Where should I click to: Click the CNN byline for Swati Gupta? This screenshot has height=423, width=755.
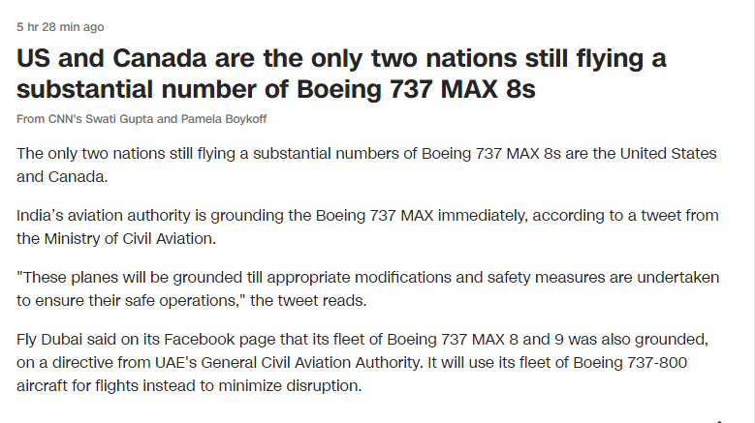pyautogui.click(x=142, y=119)
